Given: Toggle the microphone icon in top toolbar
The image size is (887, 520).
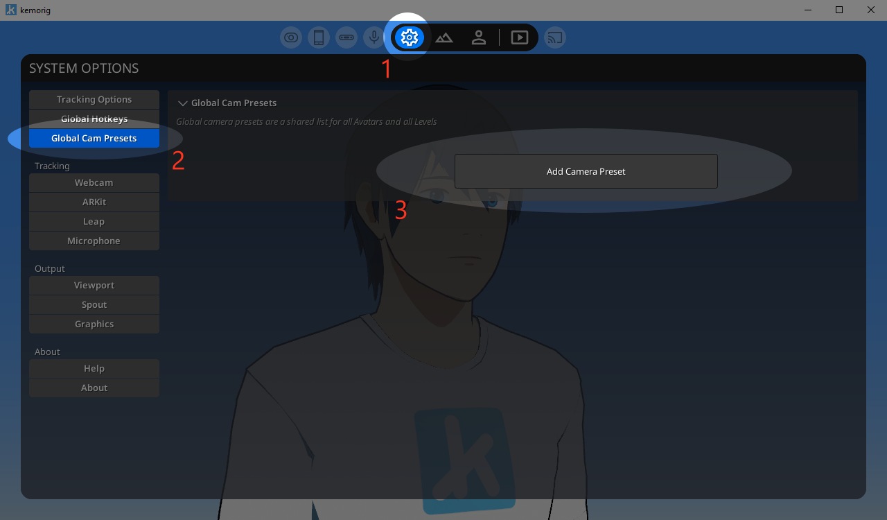Looking at the screenshot, I should (374, 37).
